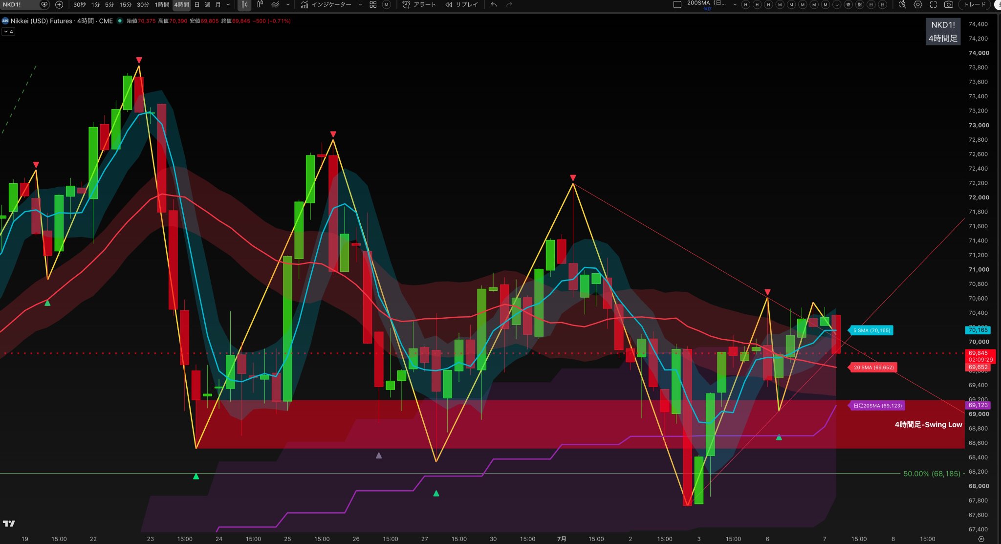
Task: Click the 始値 70,375 open value
Action: click(141, 21)
